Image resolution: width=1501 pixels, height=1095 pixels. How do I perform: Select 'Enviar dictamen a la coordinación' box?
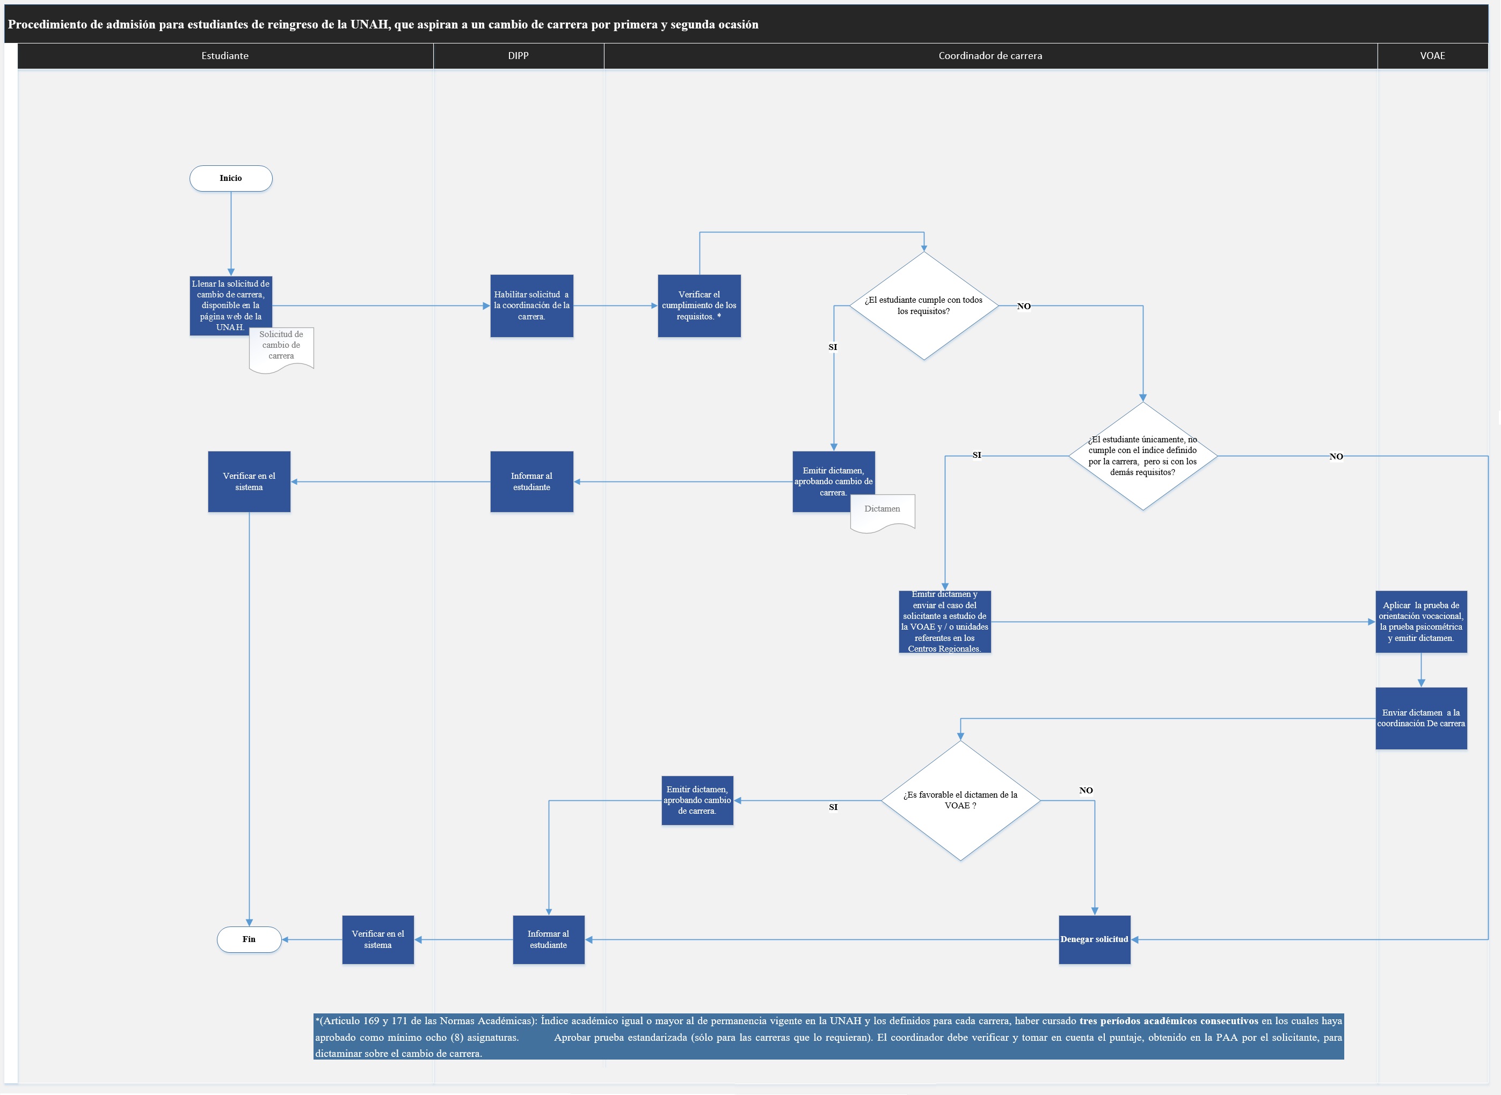point(1420,719)
